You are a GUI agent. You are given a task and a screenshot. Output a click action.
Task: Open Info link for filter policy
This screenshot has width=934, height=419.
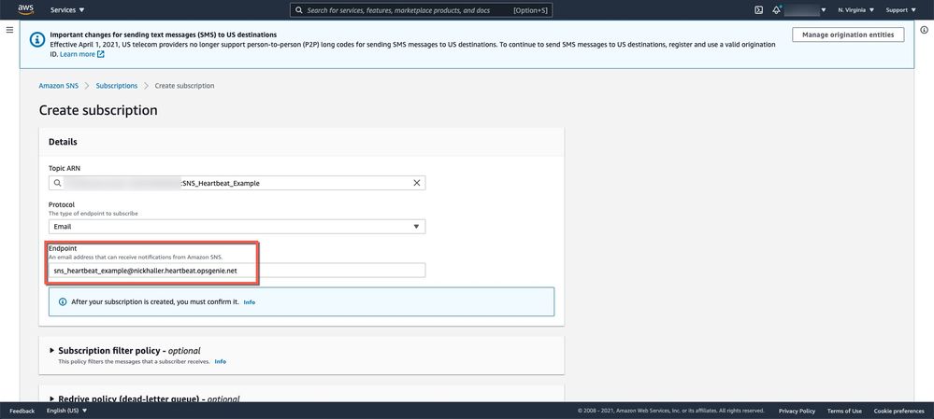[x=221, y=361]
